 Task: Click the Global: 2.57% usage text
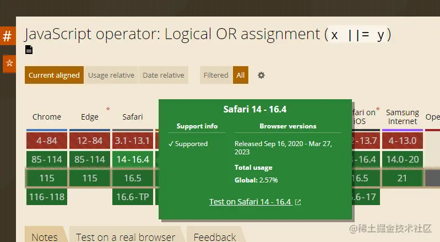click(x=256, y=180)
